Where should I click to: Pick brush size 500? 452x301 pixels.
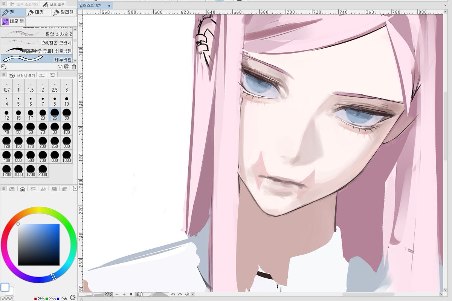coord(18,156)
